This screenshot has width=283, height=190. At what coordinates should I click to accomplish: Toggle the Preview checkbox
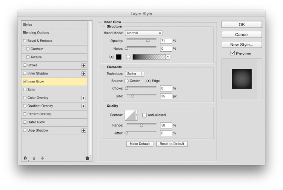[x=232, y=54]
